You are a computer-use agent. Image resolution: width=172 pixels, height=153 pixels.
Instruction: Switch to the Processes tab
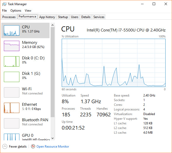click(x=9, y=17)
